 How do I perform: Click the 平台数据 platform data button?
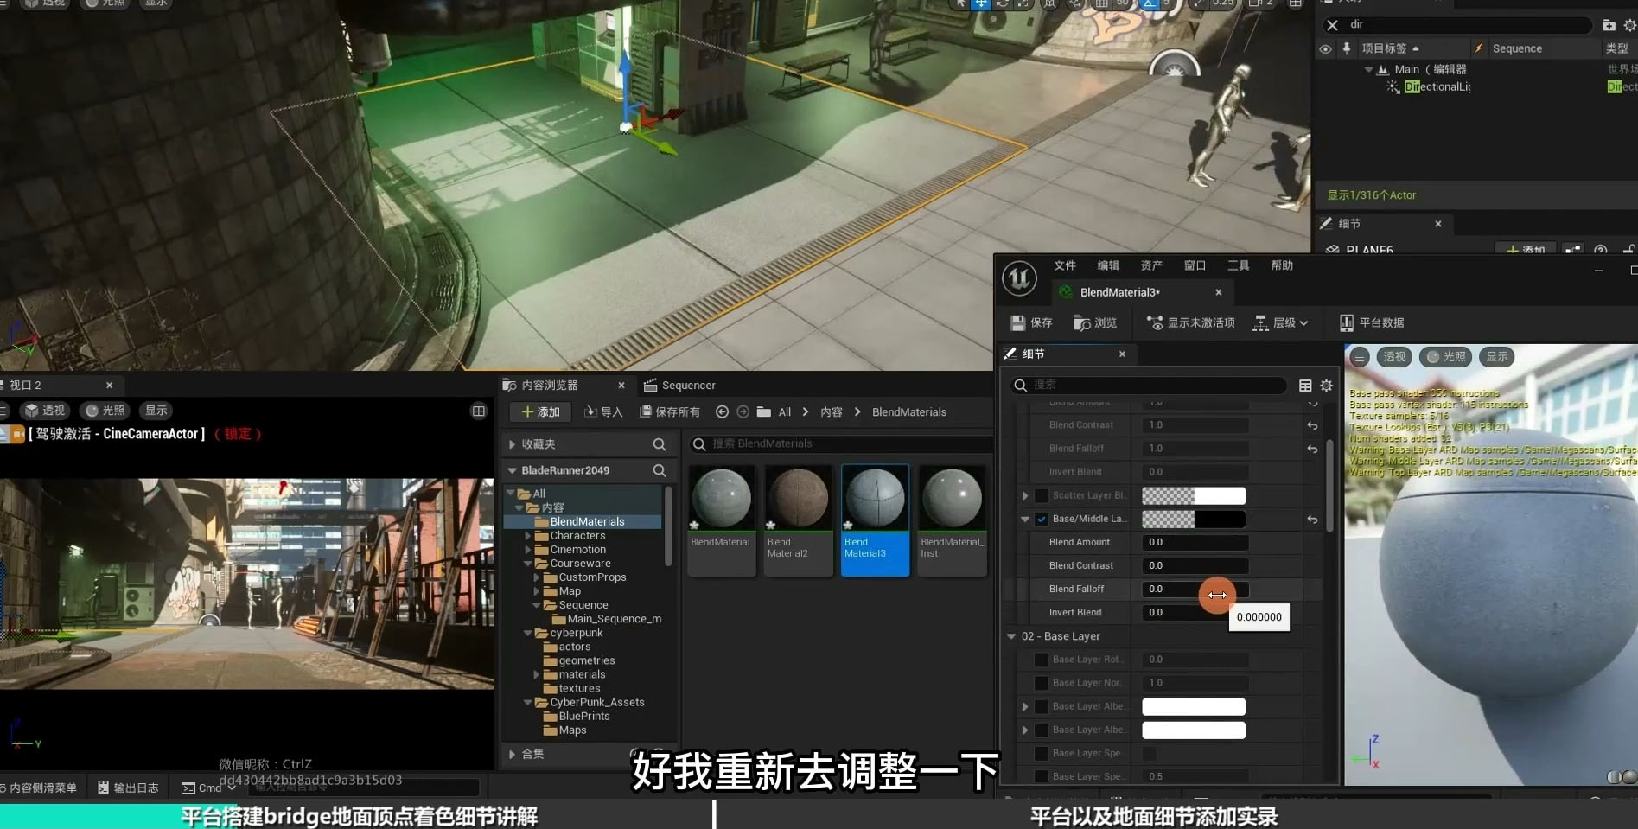click(1372, 322)
